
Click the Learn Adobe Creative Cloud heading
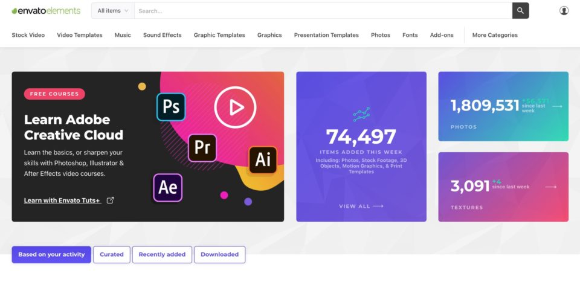click(x=74, y=127)
